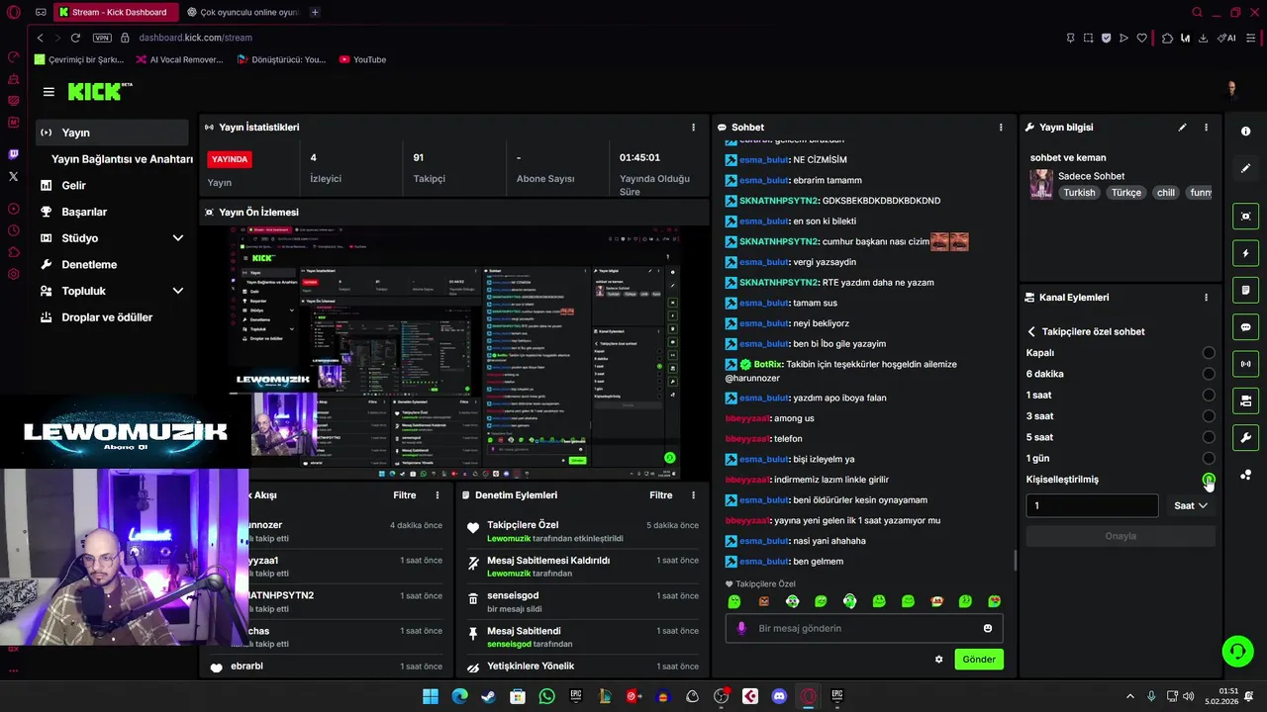Image resolution: width=1267 pixels, height=712 pixels.
Task: Insert the first green Kick emote
Action: tap(734, 601)
